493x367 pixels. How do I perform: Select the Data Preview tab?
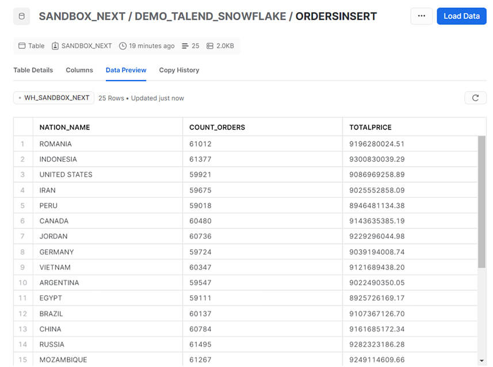[x=126, y=70]
